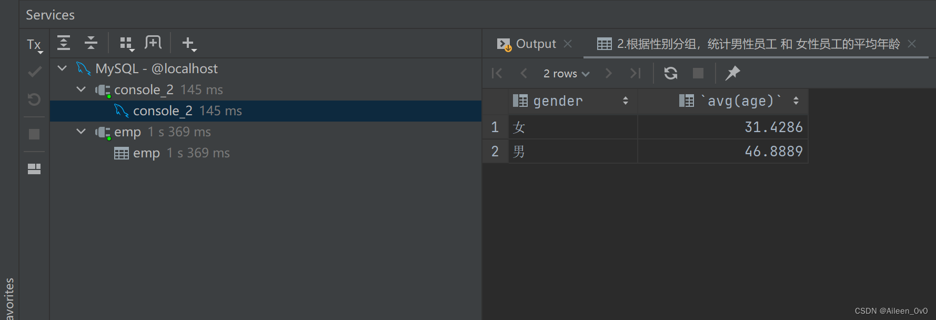
Task: Open the Add Service plus menu
Action: [188, 43]
